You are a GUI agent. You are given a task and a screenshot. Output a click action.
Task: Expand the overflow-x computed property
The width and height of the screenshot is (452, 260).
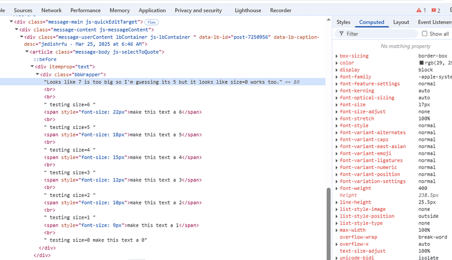[336, 244]
